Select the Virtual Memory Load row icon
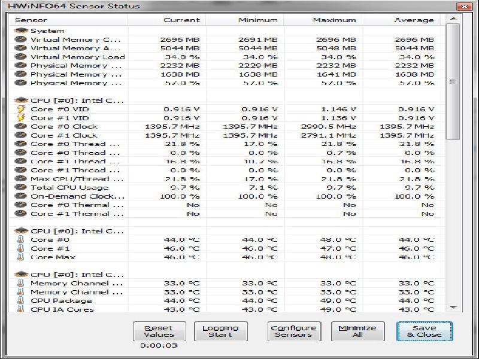Viewport: 479px width, 359px height. pos(20,57)
